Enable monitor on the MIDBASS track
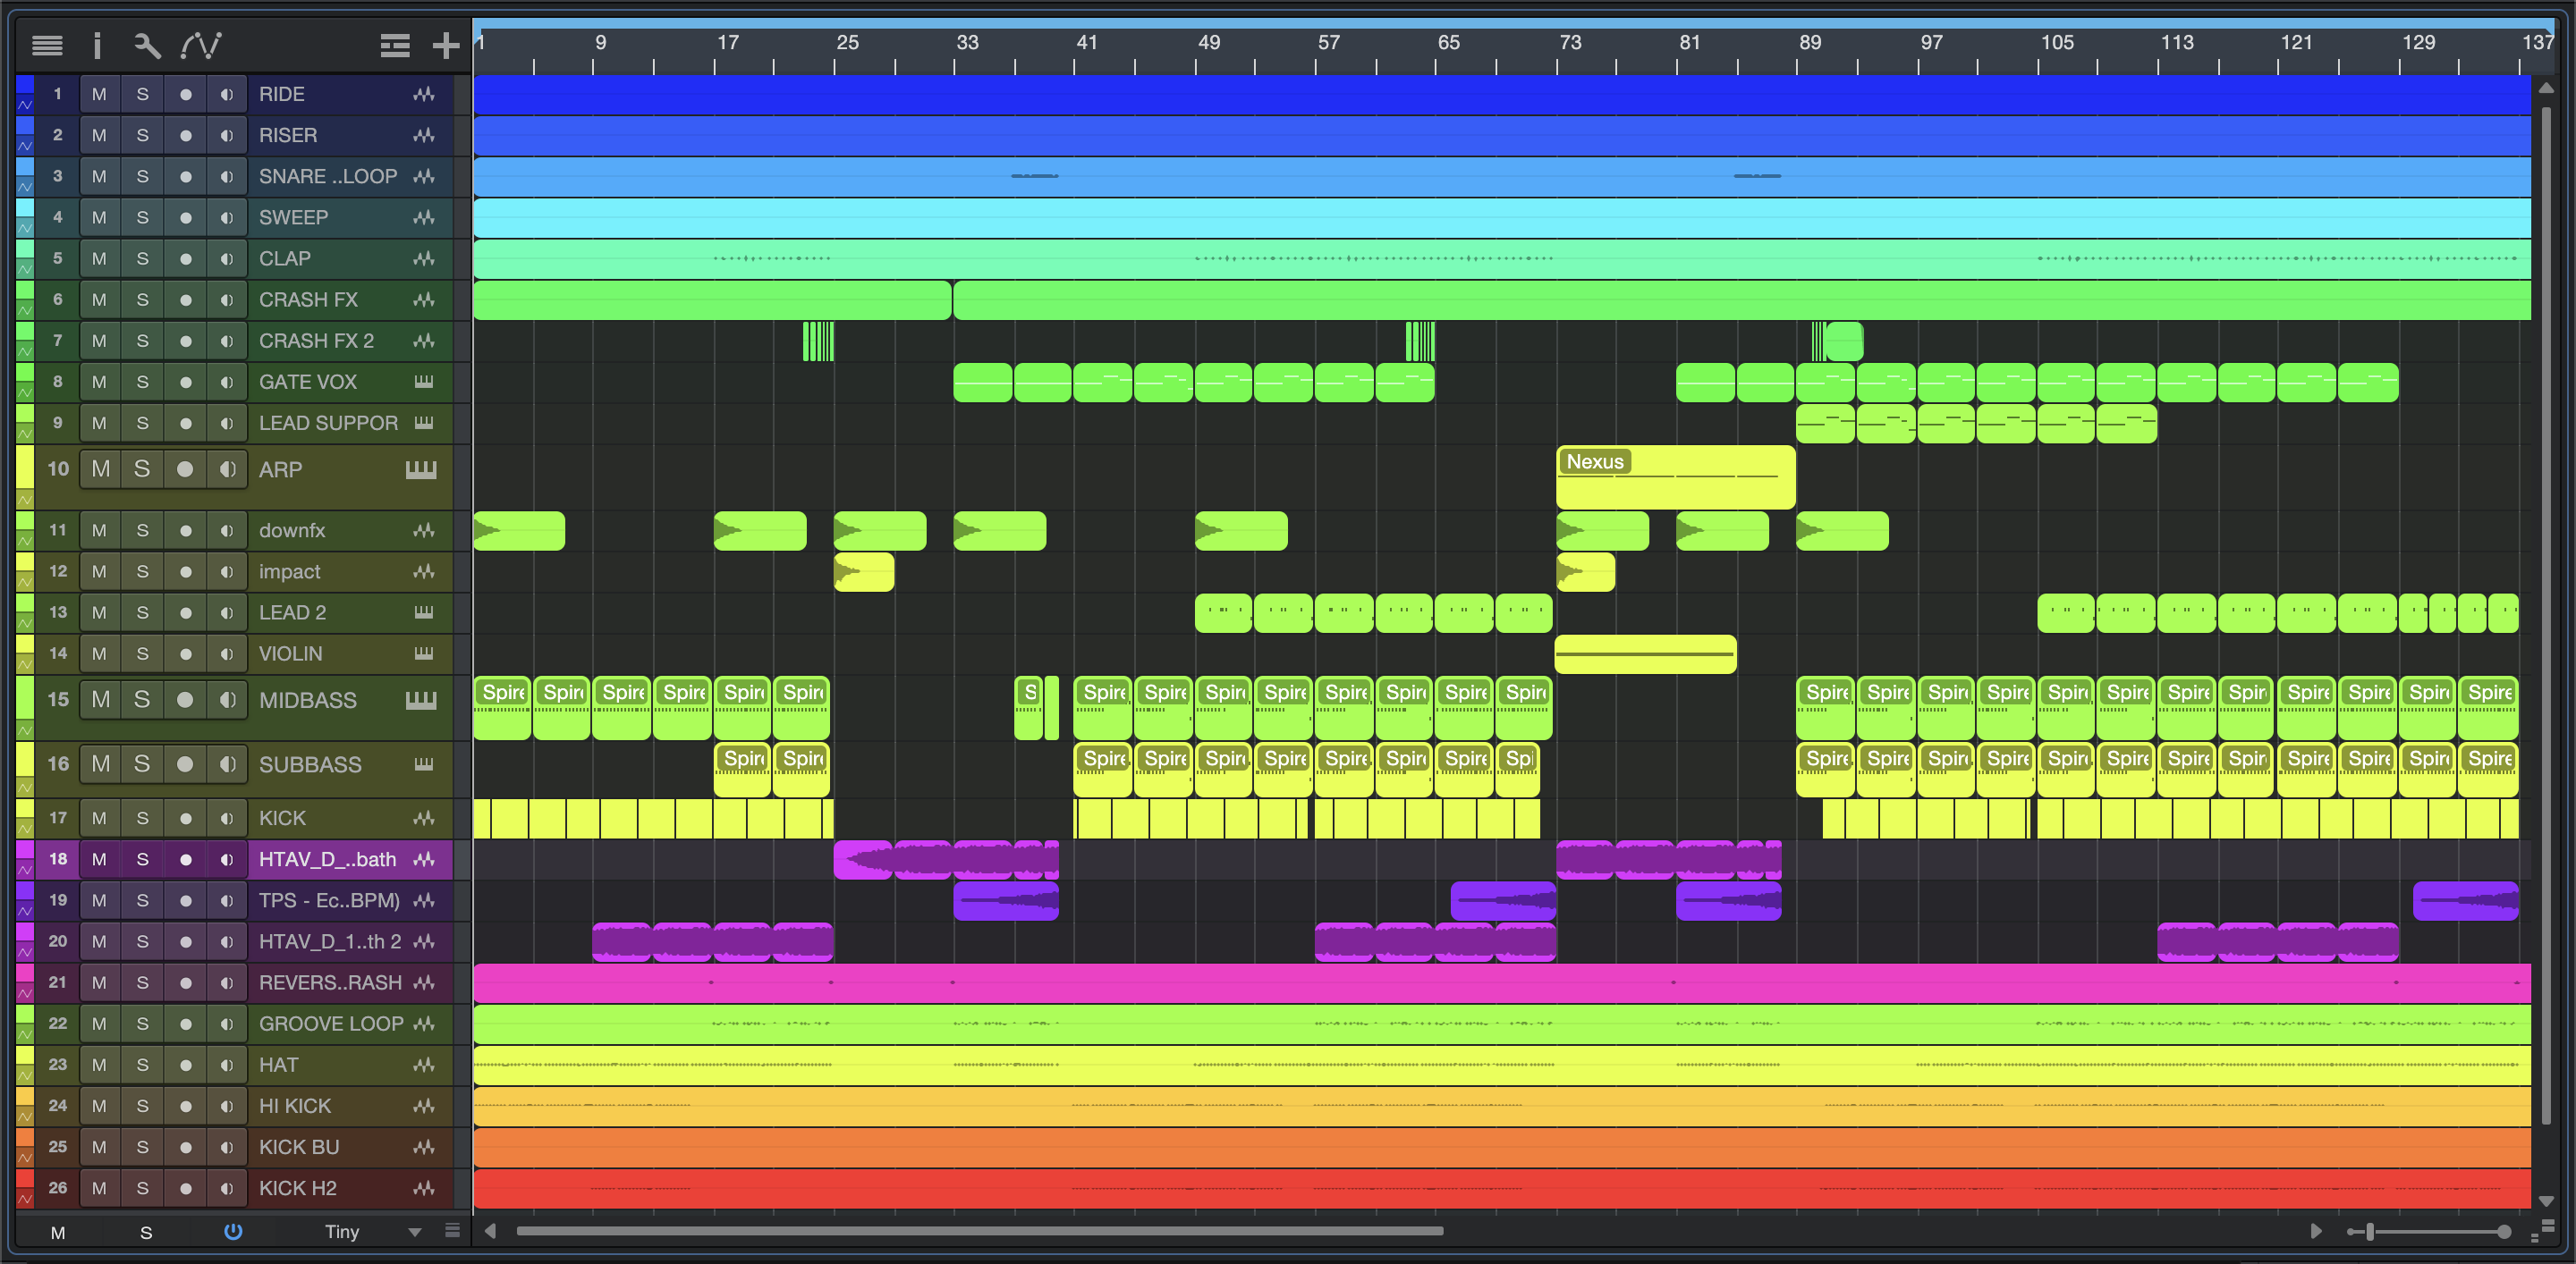The image size is (2576, 1264). 228,699
